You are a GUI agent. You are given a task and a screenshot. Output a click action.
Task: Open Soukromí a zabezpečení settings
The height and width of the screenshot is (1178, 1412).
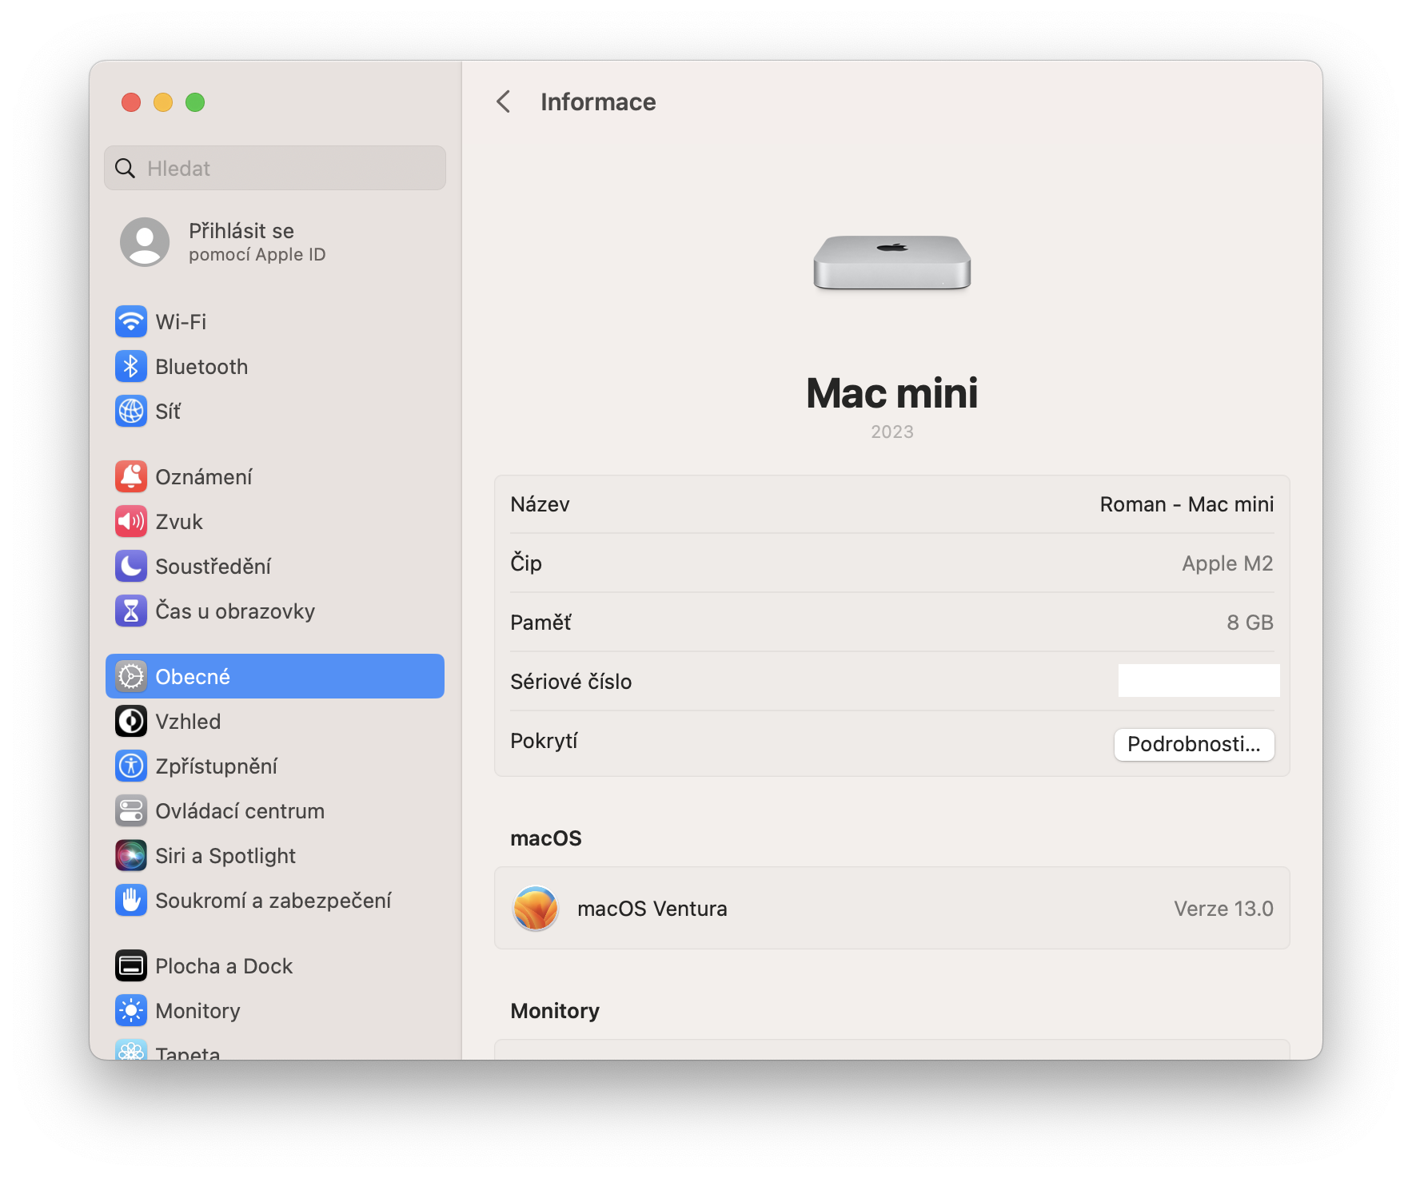[x=132, y=900]
